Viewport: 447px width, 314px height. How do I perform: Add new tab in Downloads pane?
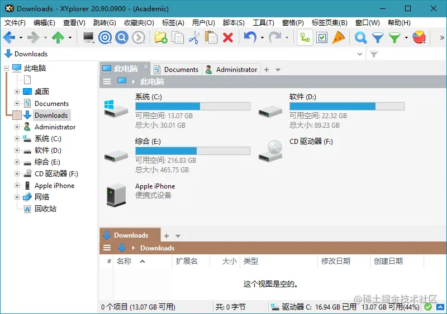click(167, 236)
